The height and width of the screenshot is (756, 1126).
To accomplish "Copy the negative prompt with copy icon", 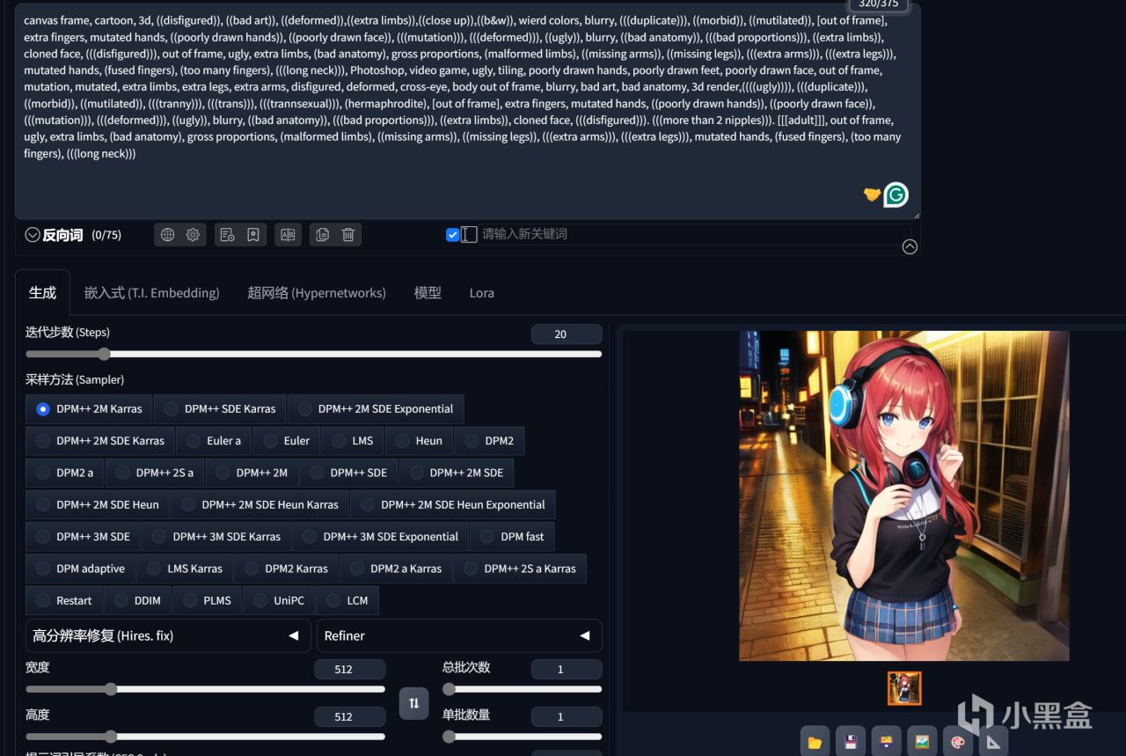I will pos(322,235).
